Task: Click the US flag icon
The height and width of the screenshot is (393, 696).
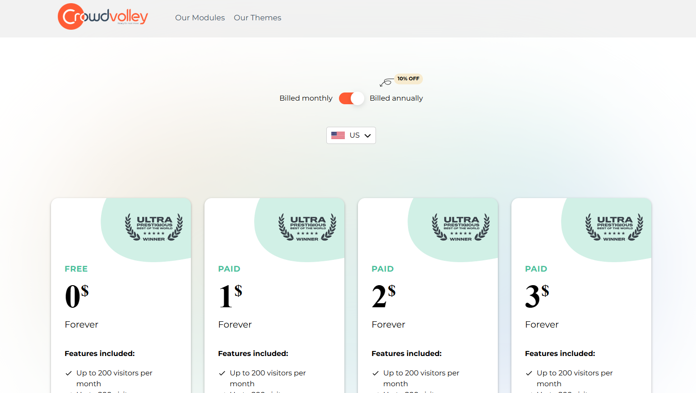Action: pos(338,135)
